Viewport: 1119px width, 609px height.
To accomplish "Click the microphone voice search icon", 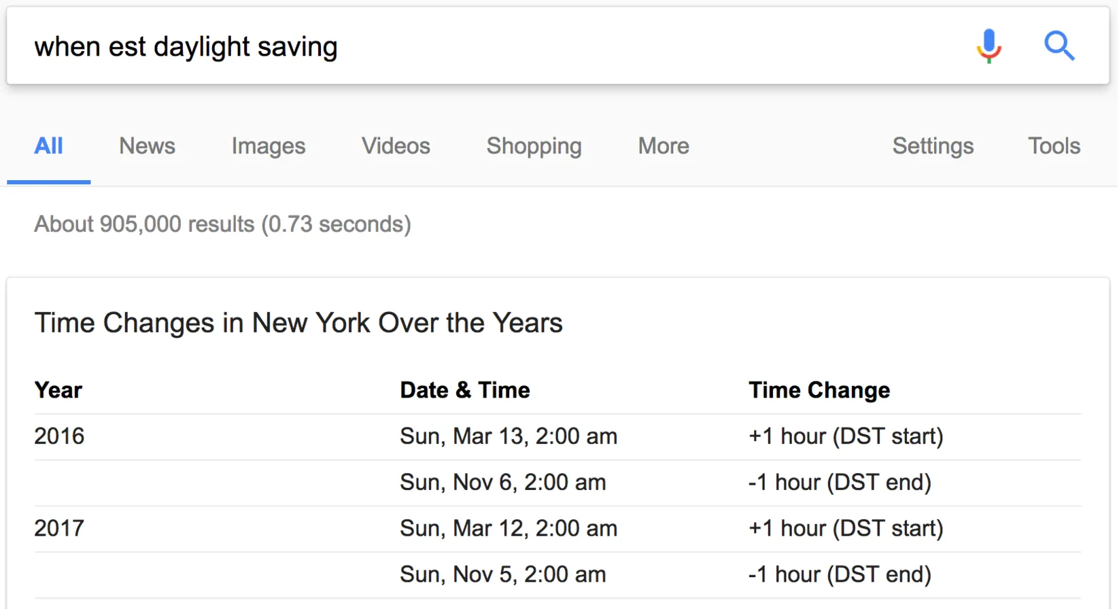I will [988, 46].
